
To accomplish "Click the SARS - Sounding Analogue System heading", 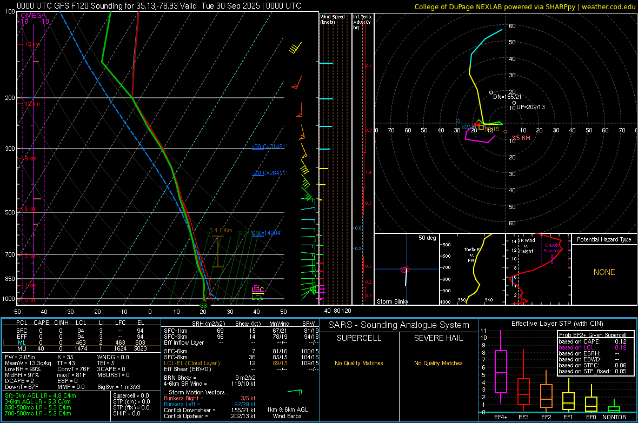I will coord(399,325).
